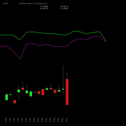Select the long-wick green candle for 29 May
Screen dimensions: 126x126
63,89
